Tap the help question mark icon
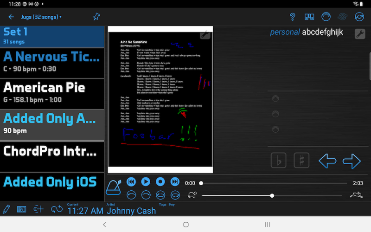This screenshot has height=232, width=371. point(293,17)
